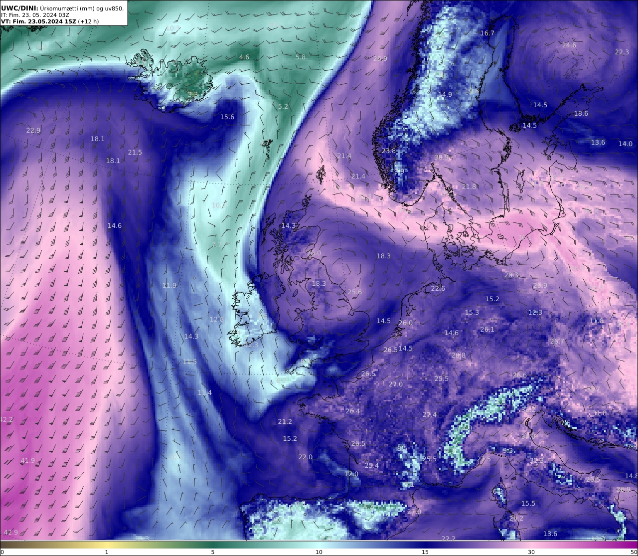This screenshot has height=556, width=638.
Task: Click the 42.9 value in the bottom left
Action: pos(10,533)
